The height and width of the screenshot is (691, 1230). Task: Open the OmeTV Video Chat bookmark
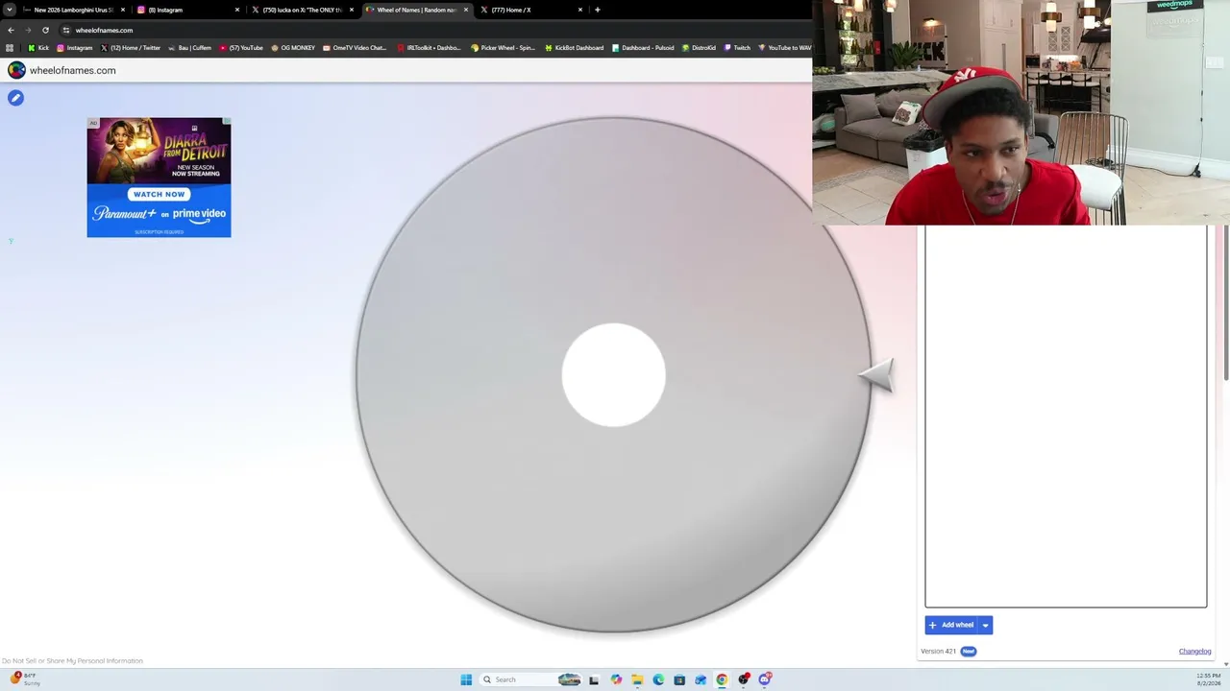pos(355,48)
